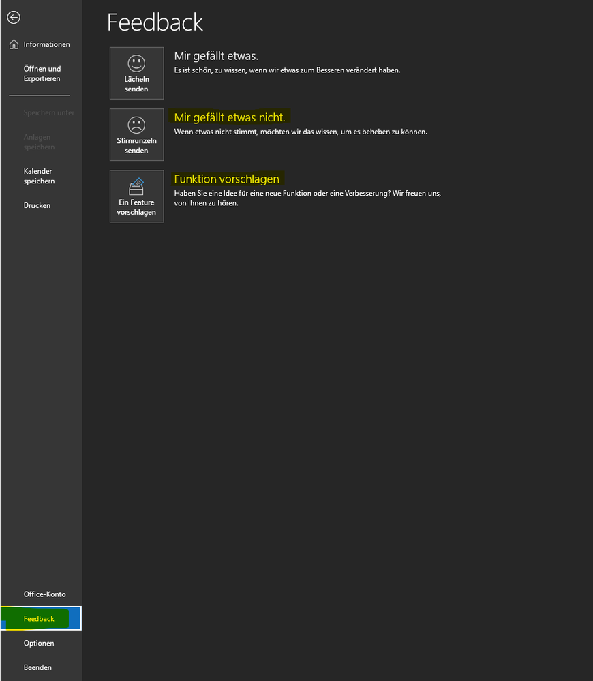The image size is (593, 681).
Task: Open "Öffnen und Exportieren"
Action: (43, 73)
